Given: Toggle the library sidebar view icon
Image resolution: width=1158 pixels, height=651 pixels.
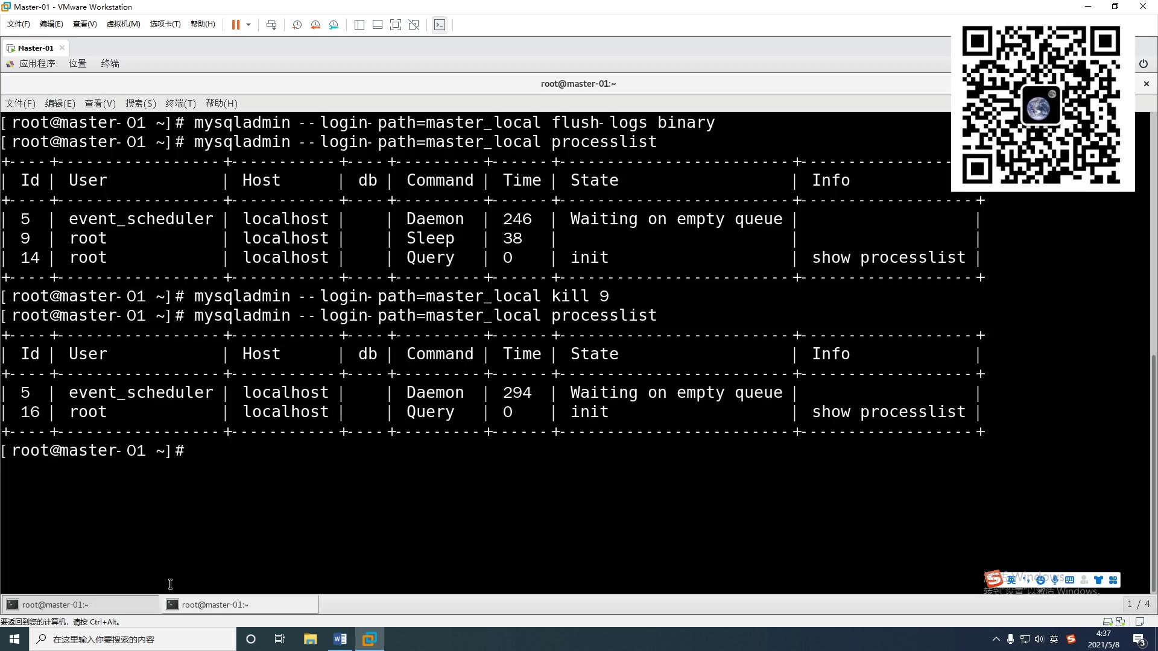Looking at the screenshot, I should (x=359, y=25).
